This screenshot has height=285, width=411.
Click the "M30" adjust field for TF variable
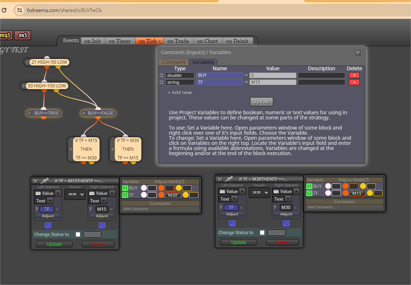173,195
